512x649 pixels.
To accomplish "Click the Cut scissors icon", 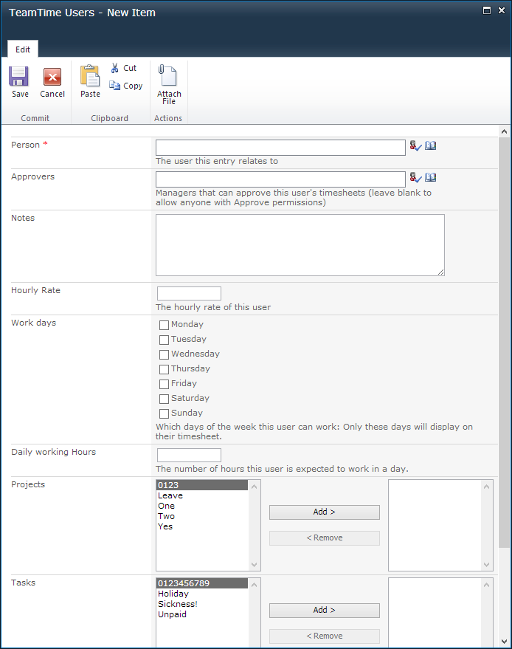I will pos(115,68).
